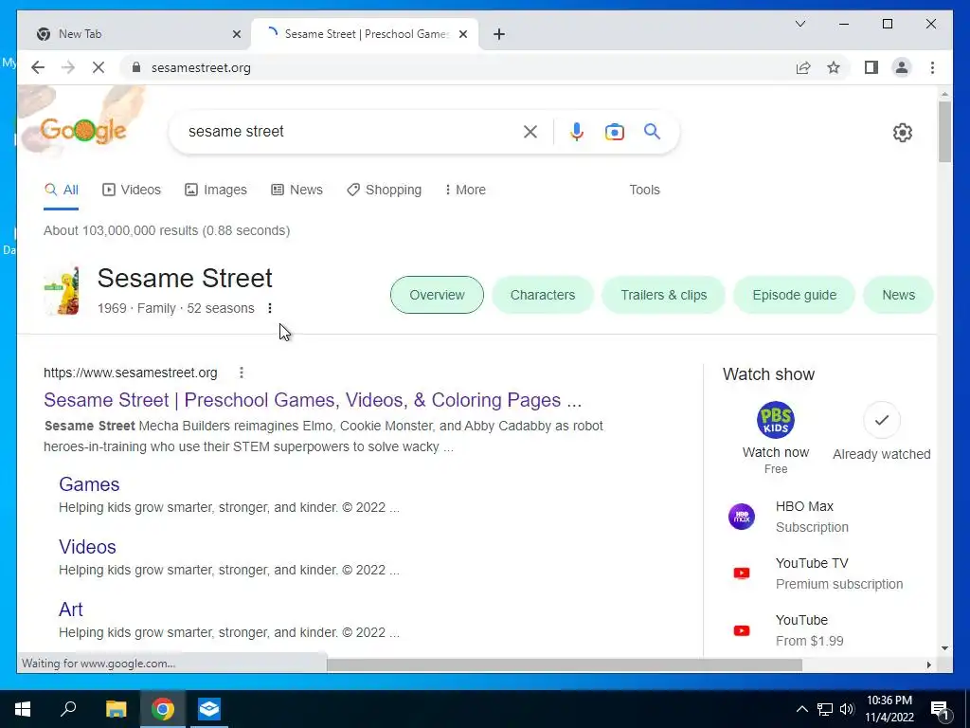The width and height of the screenshot is (970, 728).
Task: Select the Characters chip
Action: point(543,295)
